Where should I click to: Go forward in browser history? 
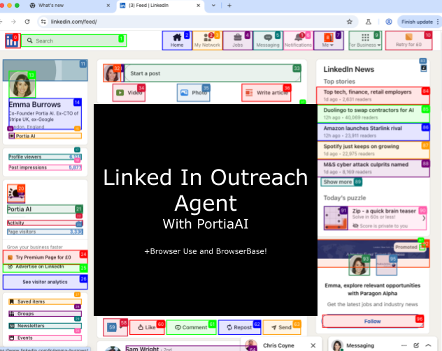[x=13, y=22]
